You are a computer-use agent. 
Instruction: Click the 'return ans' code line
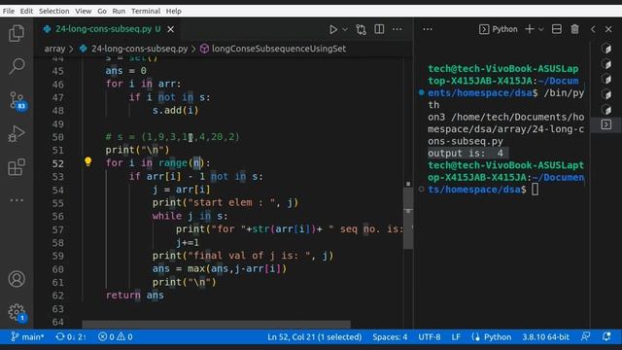[x=134, y=296]
